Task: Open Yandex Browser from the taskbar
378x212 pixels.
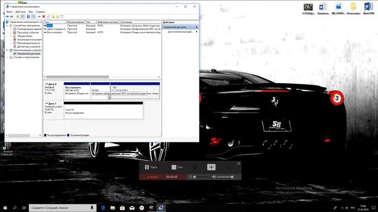Action: (x=142, y=208)
